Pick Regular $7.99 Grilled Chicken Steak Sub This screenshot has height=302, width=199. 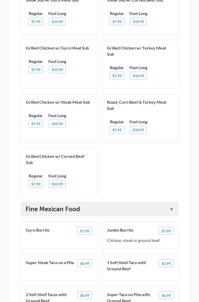click(x=36, y=124)
